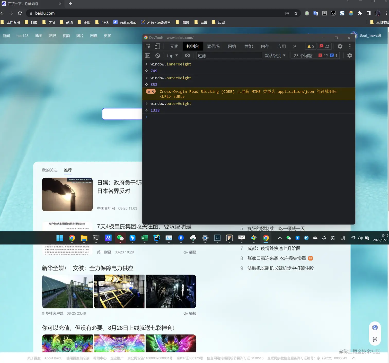
Task: Open the 内存 tab
Action: click(x=265, y=46)
